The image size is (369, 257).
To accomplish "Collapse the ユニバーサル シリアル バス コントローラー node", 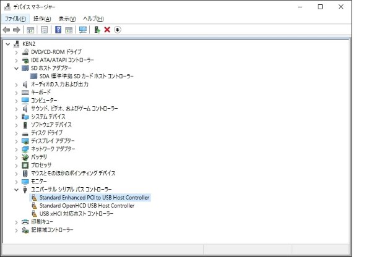I will tap(16, 190).
